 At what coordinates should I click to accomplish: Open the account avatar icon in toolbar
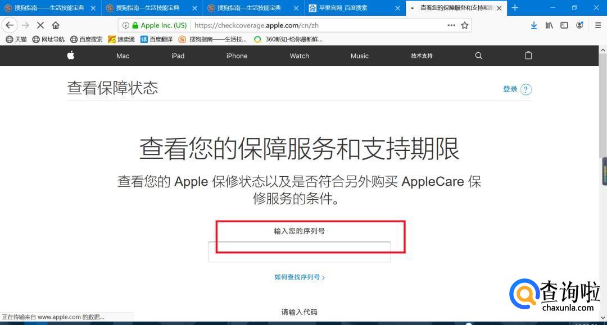click(x=579, y=25)
